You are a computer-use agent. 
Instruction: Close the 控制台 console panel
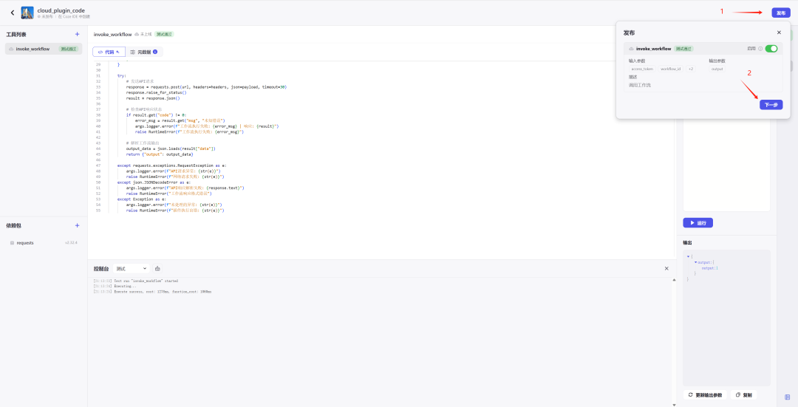pyautogui.click(x=666, y=268)
